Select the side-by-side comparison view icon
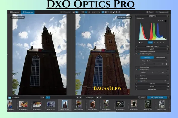This screenshot has height=118, width=178. click(x=77, y=12)
